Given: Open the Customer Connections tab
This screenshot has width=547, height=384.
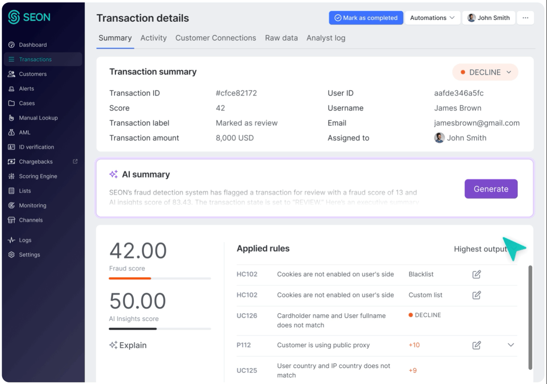Looking at the screenshot, I should pos(215,38).
